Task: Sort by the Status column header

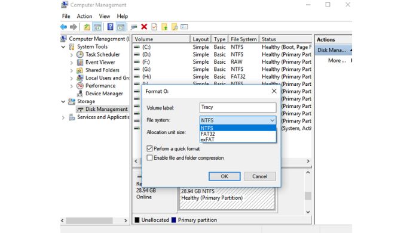Action: click(286, 39)
